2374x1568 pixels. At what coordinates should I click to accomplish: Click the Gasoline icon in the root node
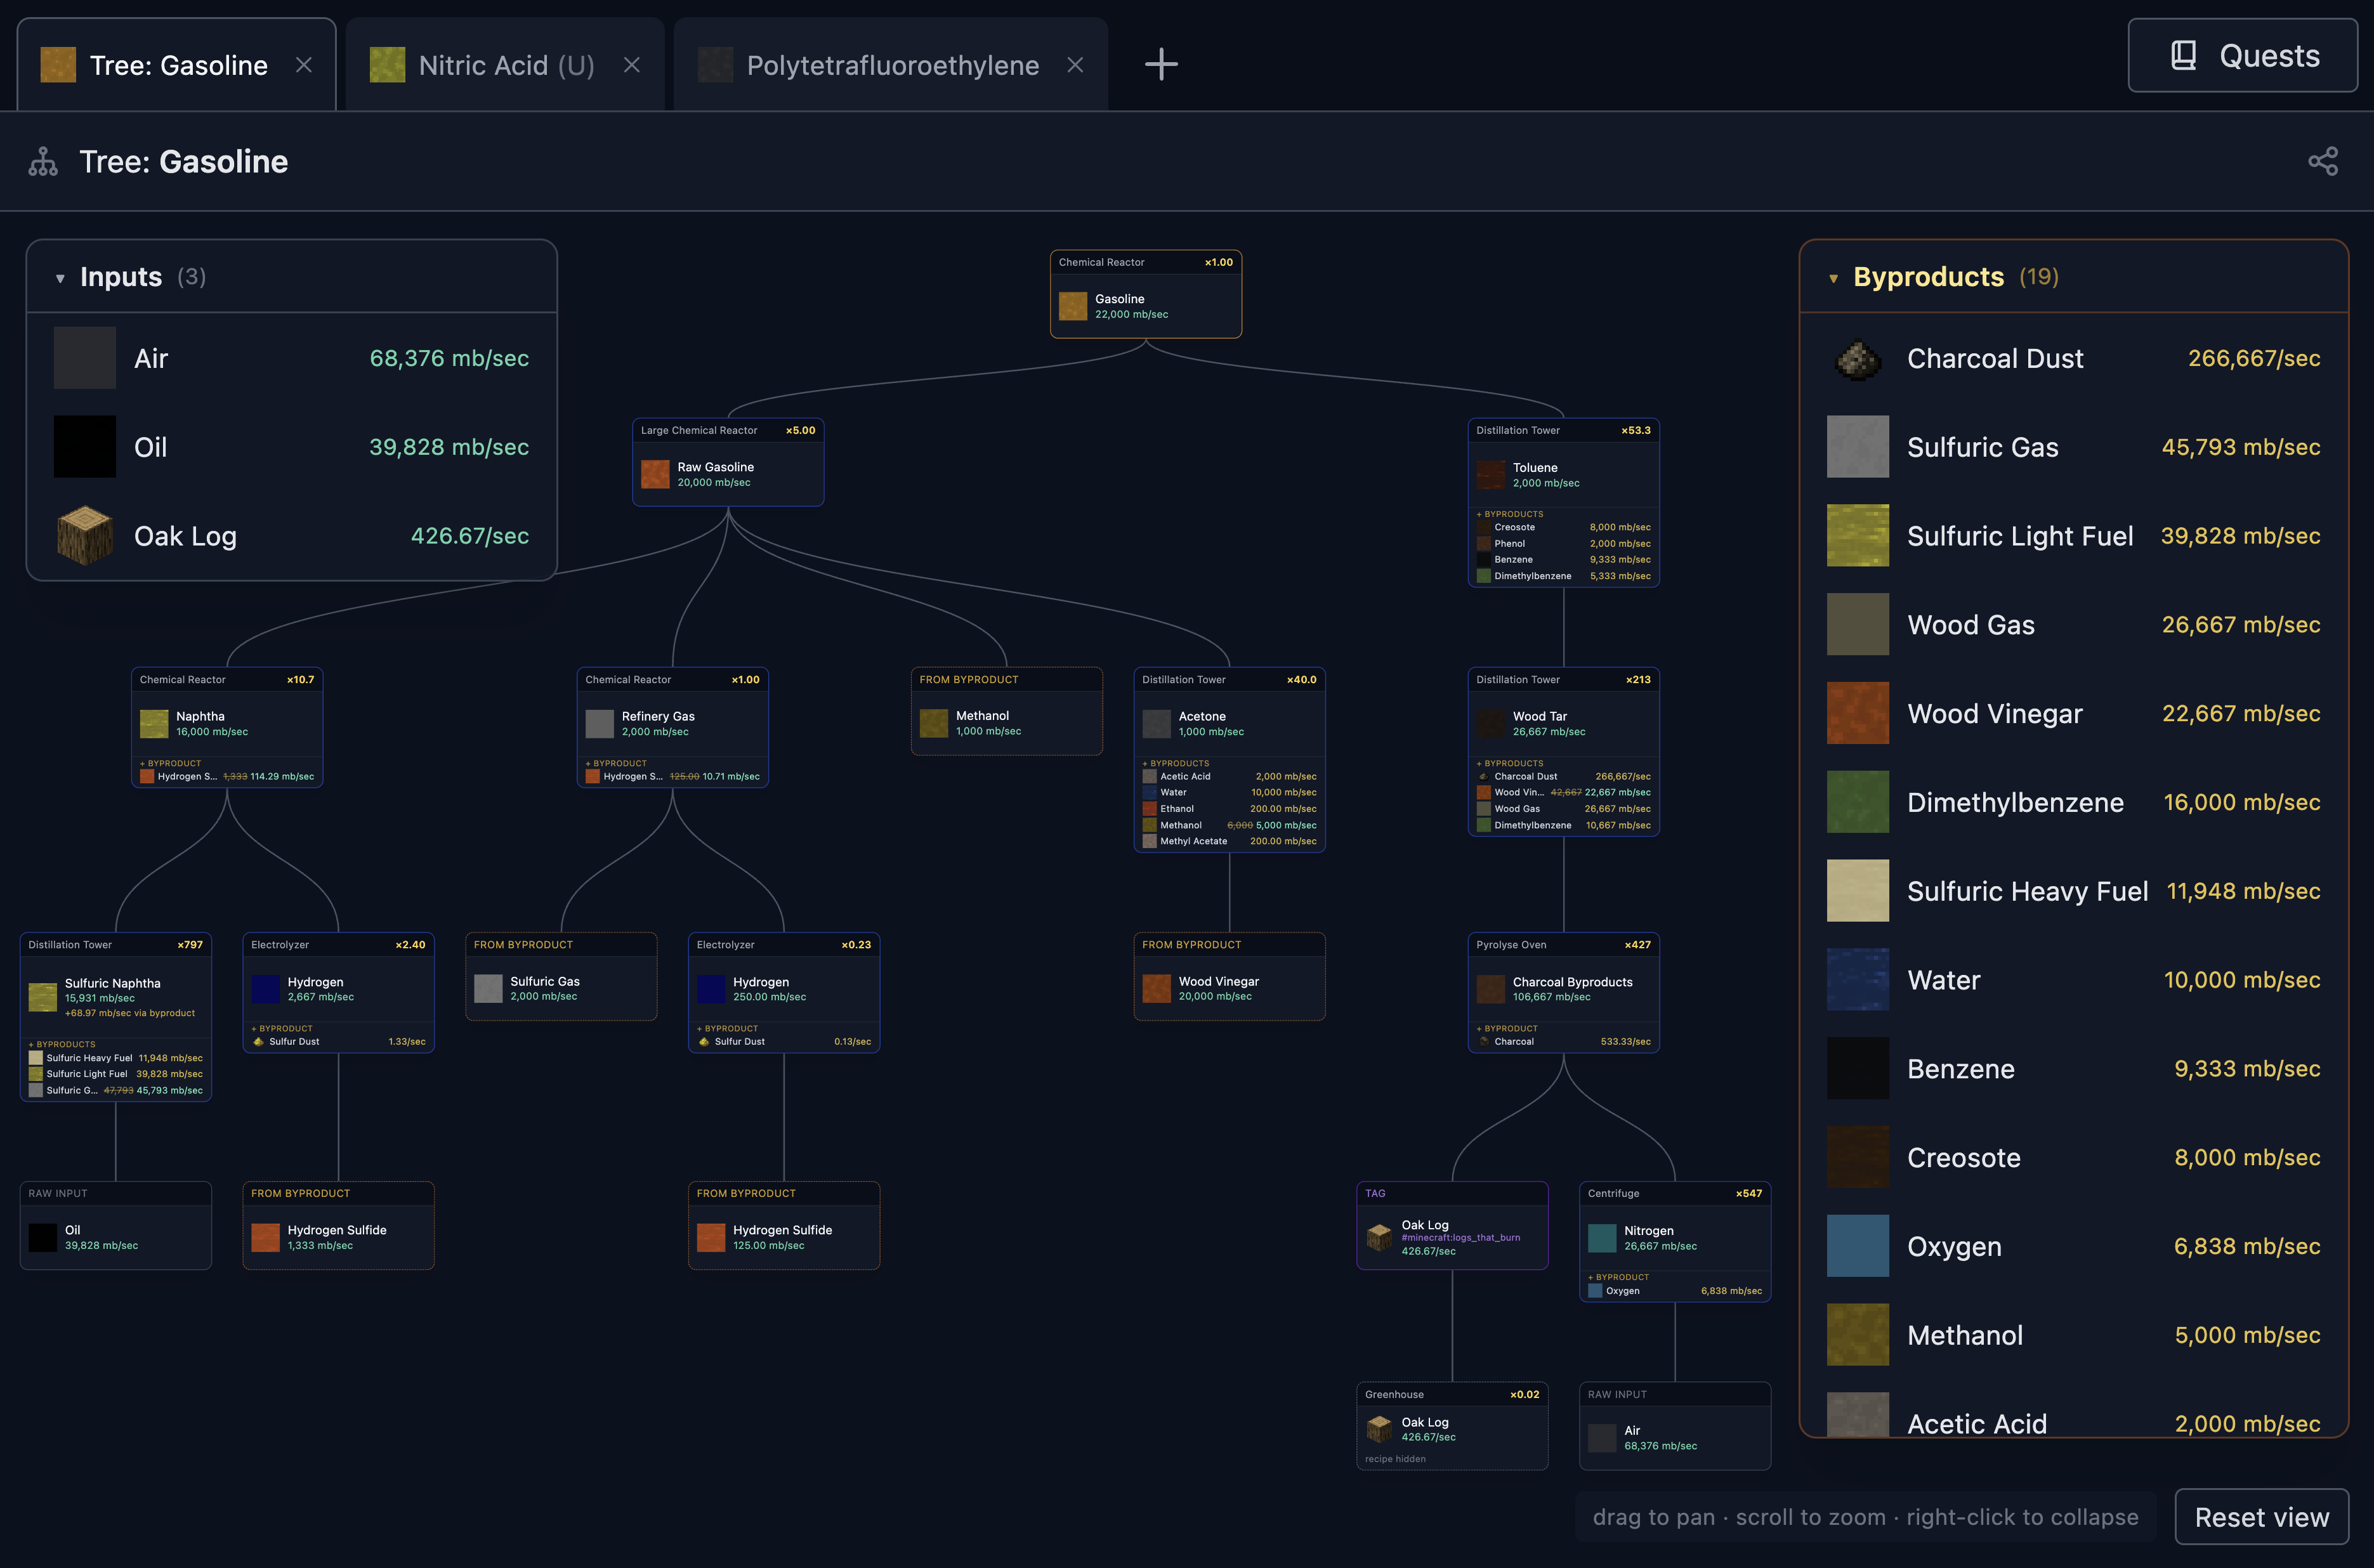(x=1073, y=306)
